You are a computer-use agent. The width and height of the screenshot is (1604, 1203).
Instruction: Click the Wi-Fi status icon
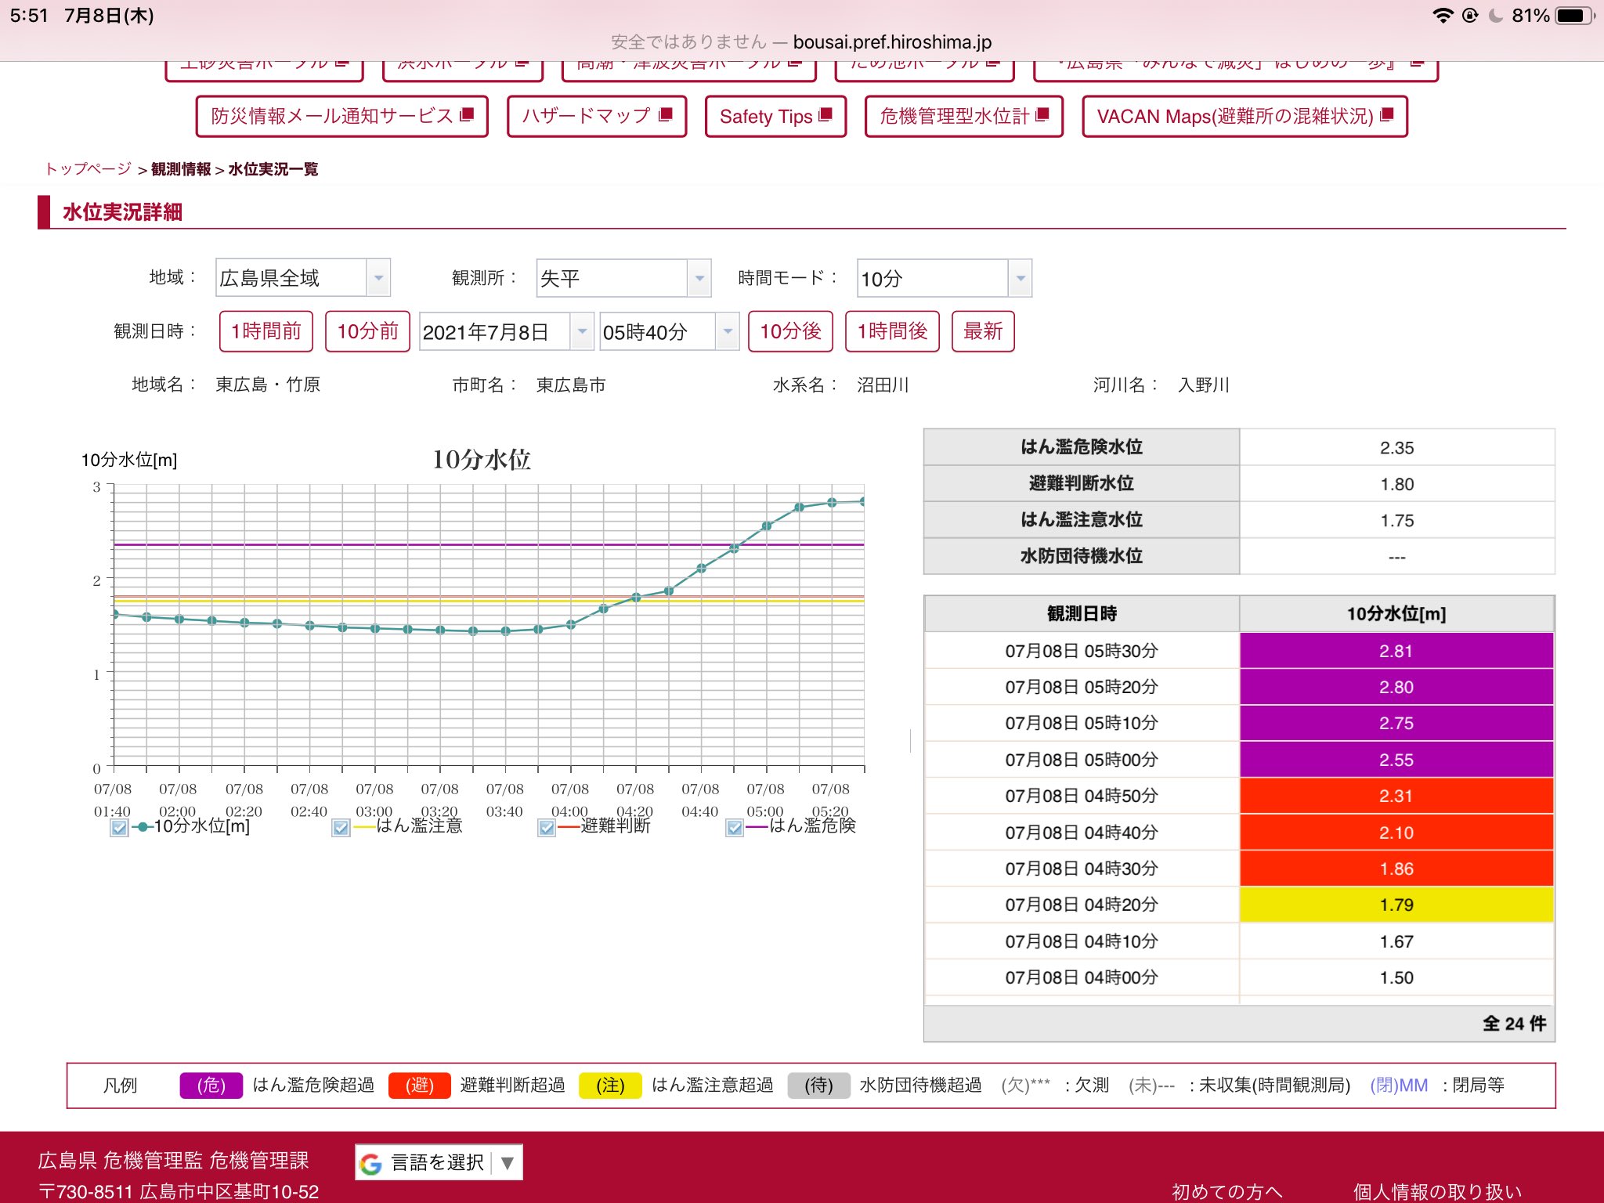(1442, 15)
